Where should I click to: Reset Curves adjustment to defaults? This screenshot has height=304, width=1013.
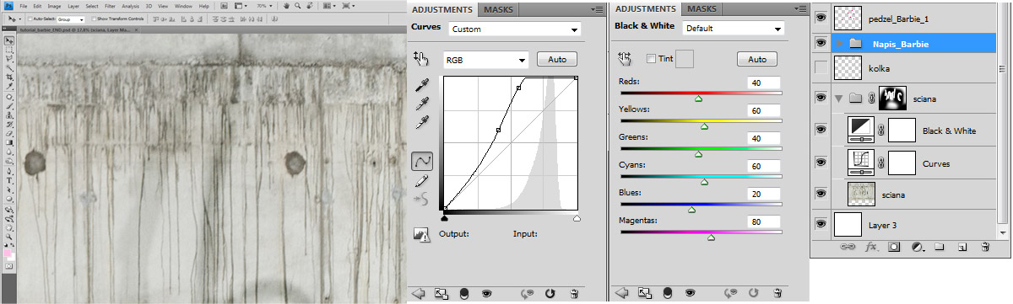pyautogui.click(x=550, y=293)
